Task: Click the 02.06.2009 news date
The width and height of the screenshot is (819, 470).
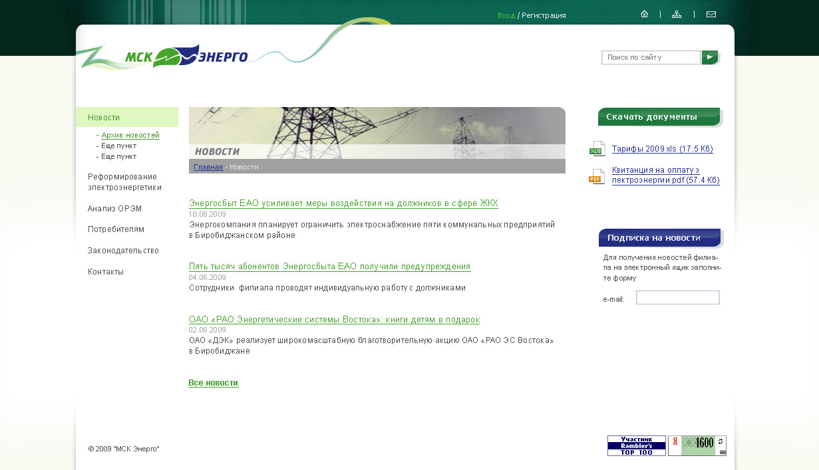Action: click(x=208, y=330)
